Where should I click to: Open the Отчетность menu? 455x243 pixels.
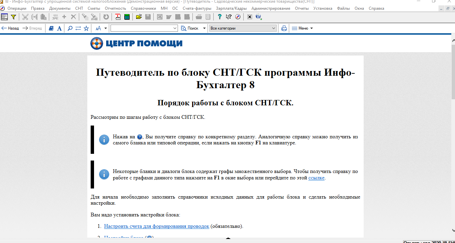(x=116, y=8)
